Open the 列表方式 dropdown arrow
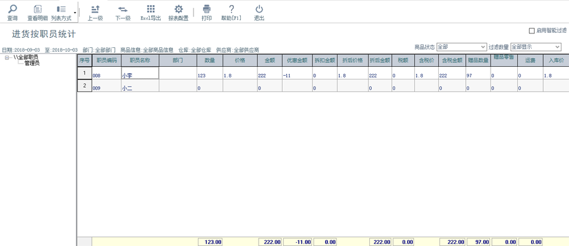This screenshot has height=246, width=569. point(75,13)
